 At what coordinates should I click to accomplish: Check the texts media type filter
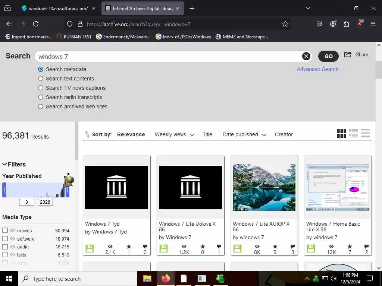click(x=5, y=255)
